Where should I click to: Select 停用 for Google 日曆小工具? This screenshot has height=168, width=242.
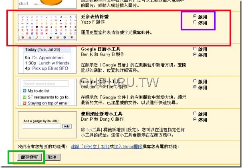point(195,55)
